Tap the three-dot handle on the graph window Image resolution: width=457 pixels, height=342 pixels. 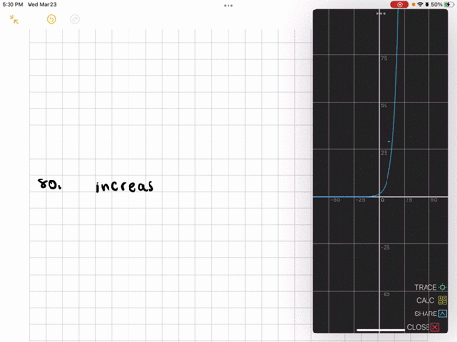point(381,14)
